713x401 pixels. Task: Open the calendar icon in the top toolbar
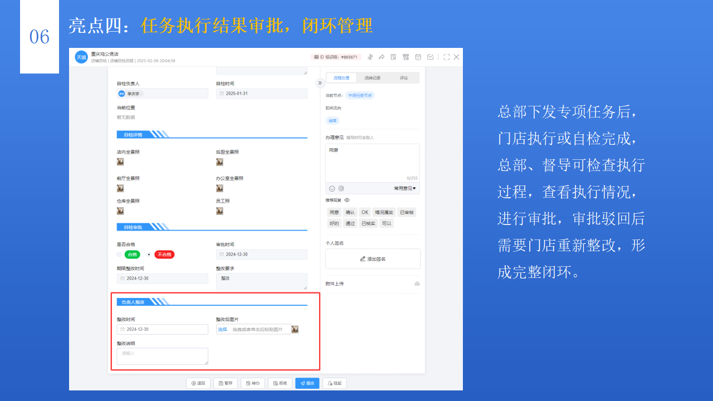point(418,57)
